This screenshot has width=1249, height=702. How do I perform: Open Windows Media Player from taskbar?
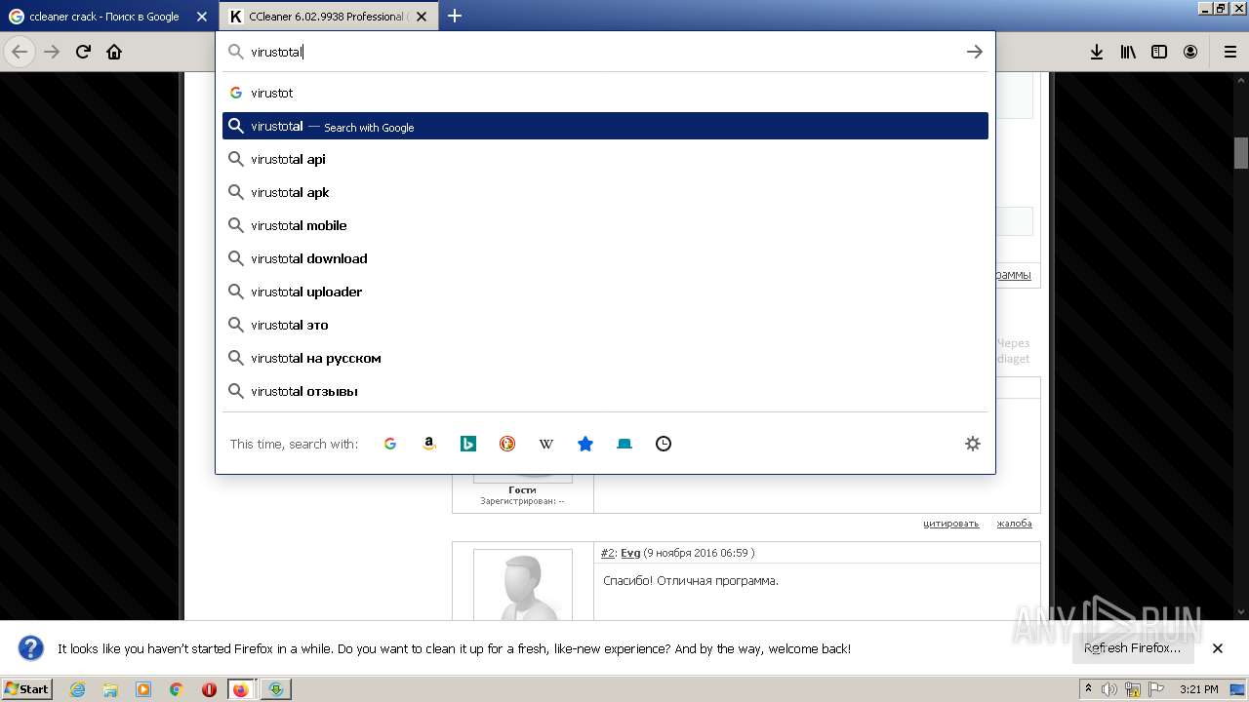143,689
